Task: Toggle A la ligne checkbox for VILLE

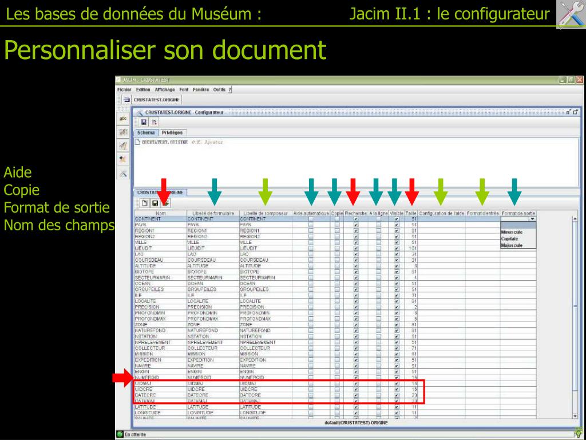Action: coord(379,242)
